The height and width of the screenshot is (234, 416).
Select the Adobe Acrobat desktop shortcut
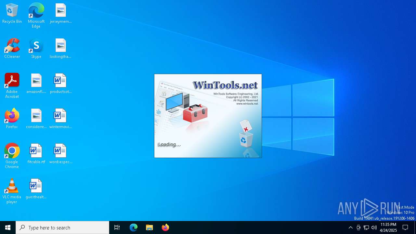[x=12, y=86]
